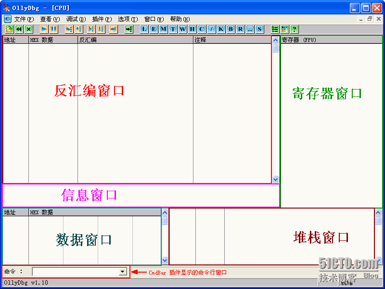Click 寄存器 (FPU) header in registers pane
Viewport: 385px width, 289px height.
[x=331, y=40]
